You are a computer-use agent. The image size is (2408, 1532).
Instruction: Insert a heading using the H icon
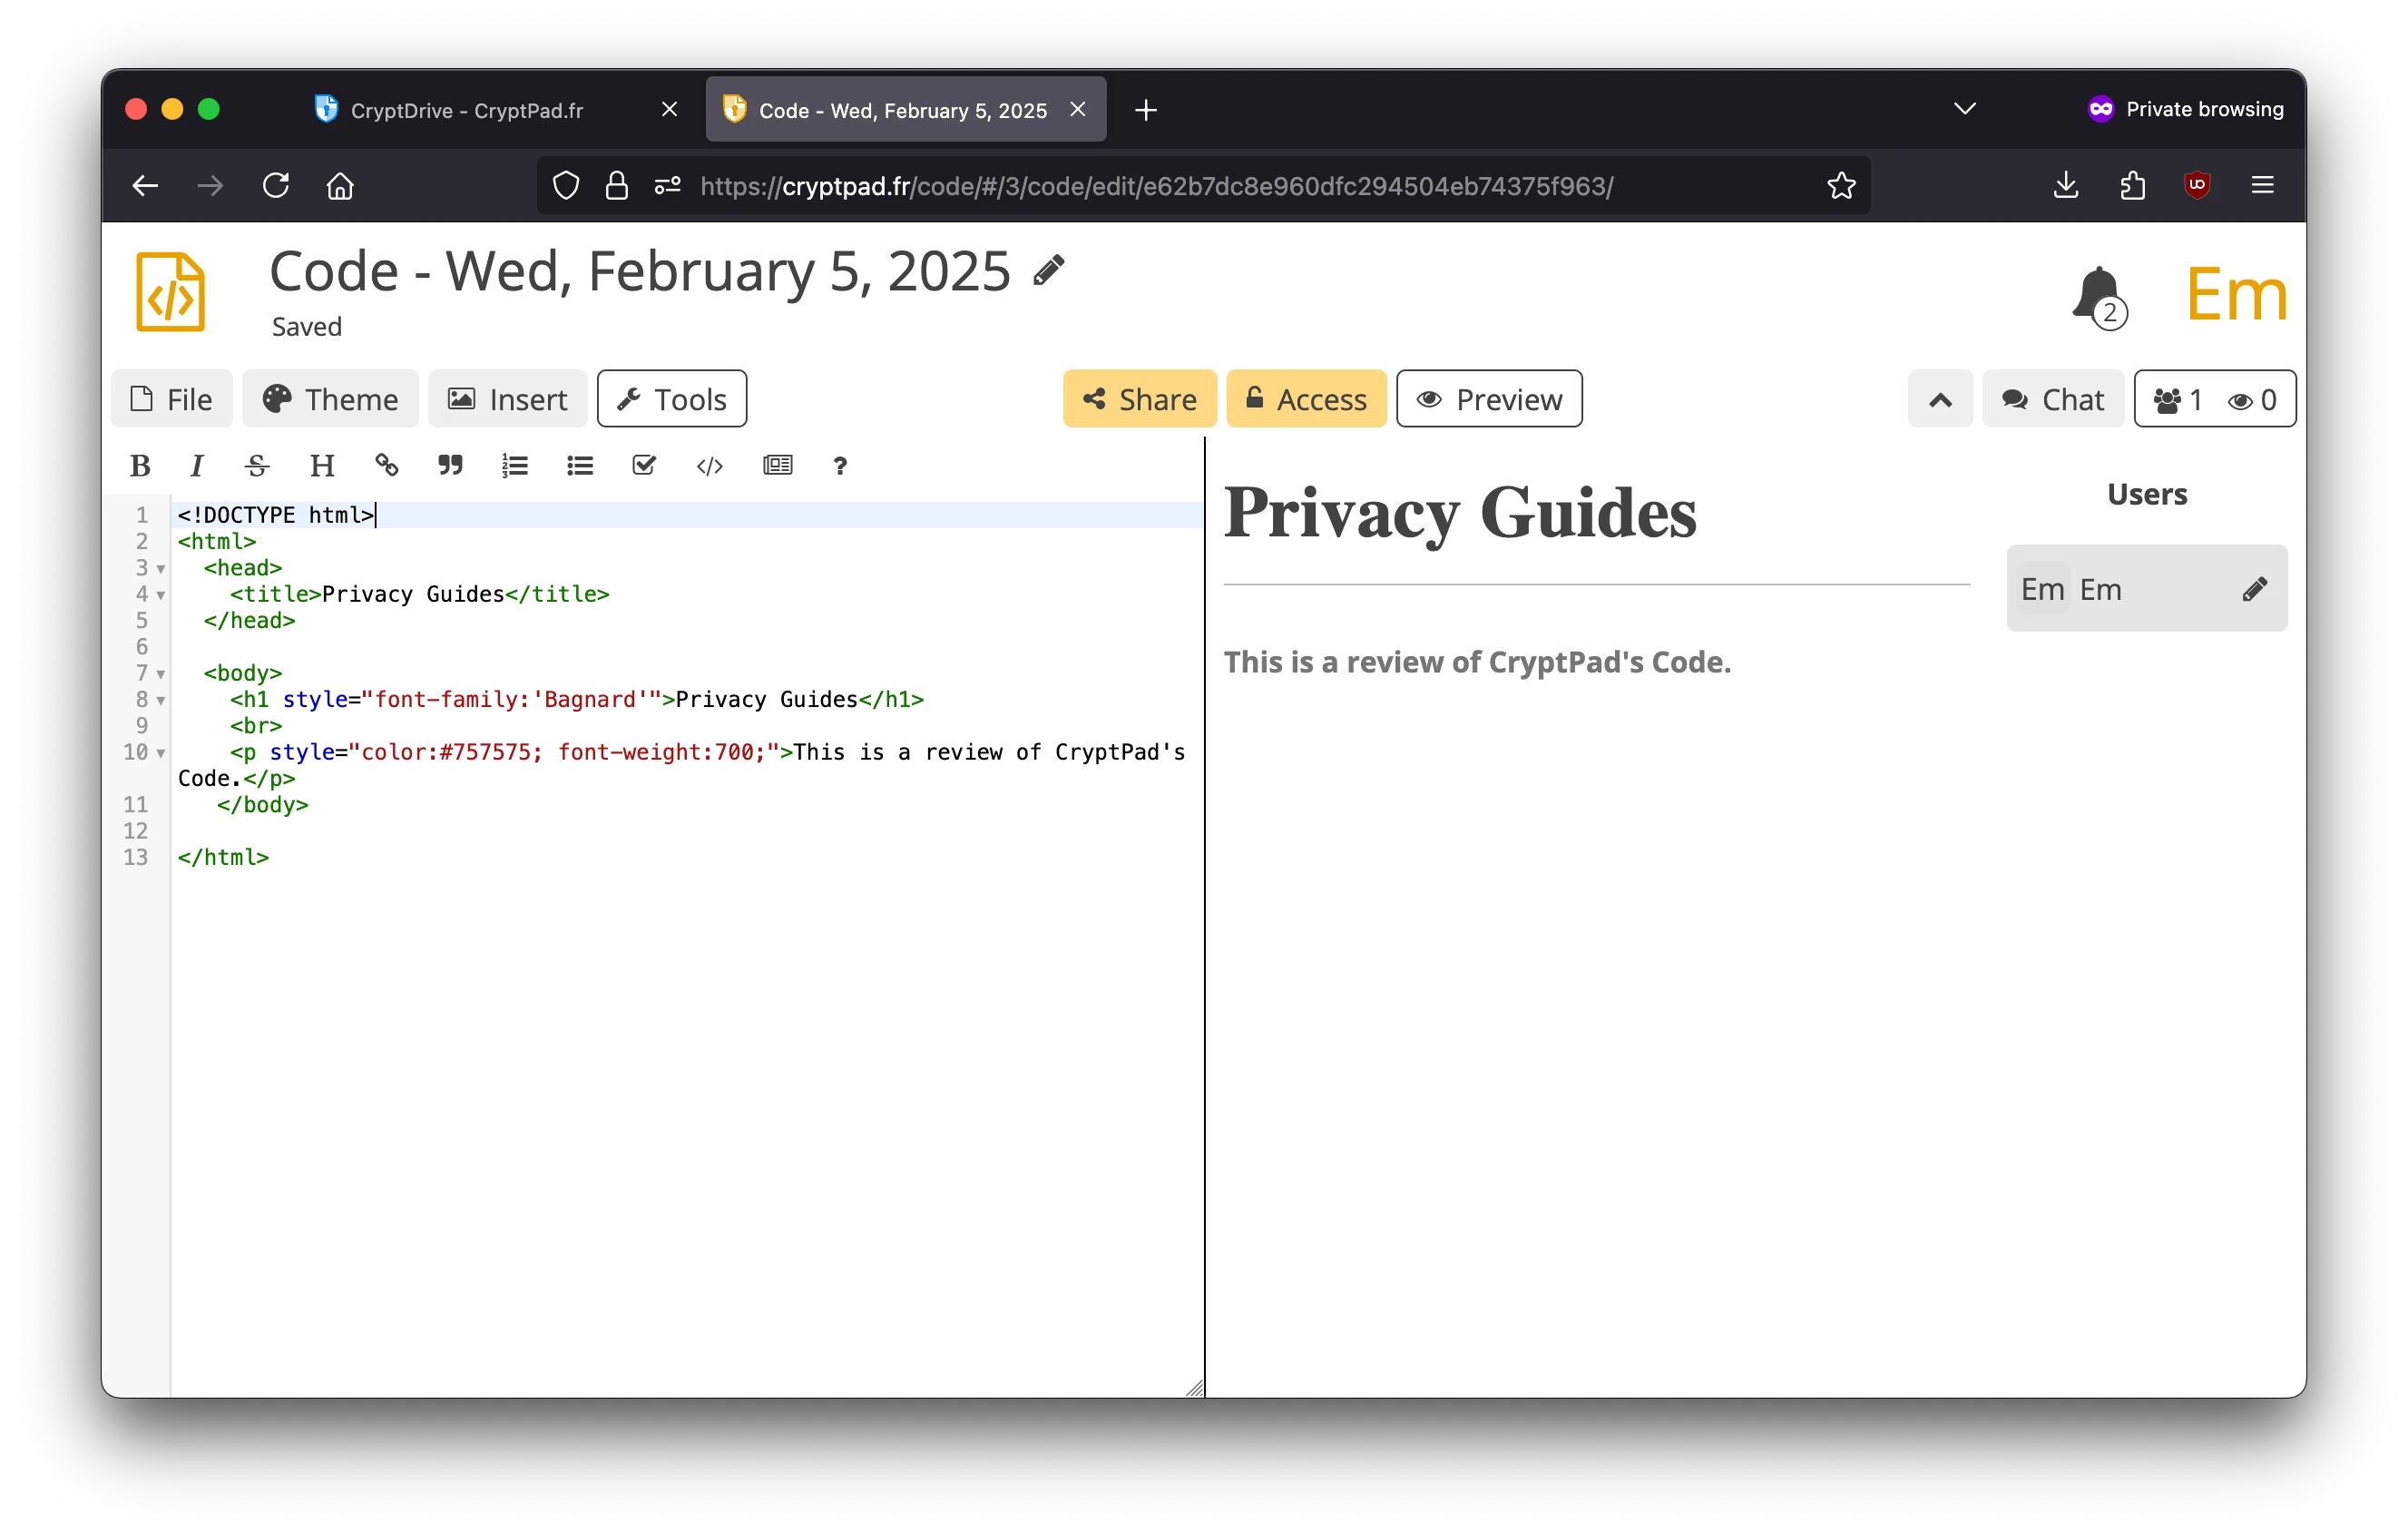321,465
